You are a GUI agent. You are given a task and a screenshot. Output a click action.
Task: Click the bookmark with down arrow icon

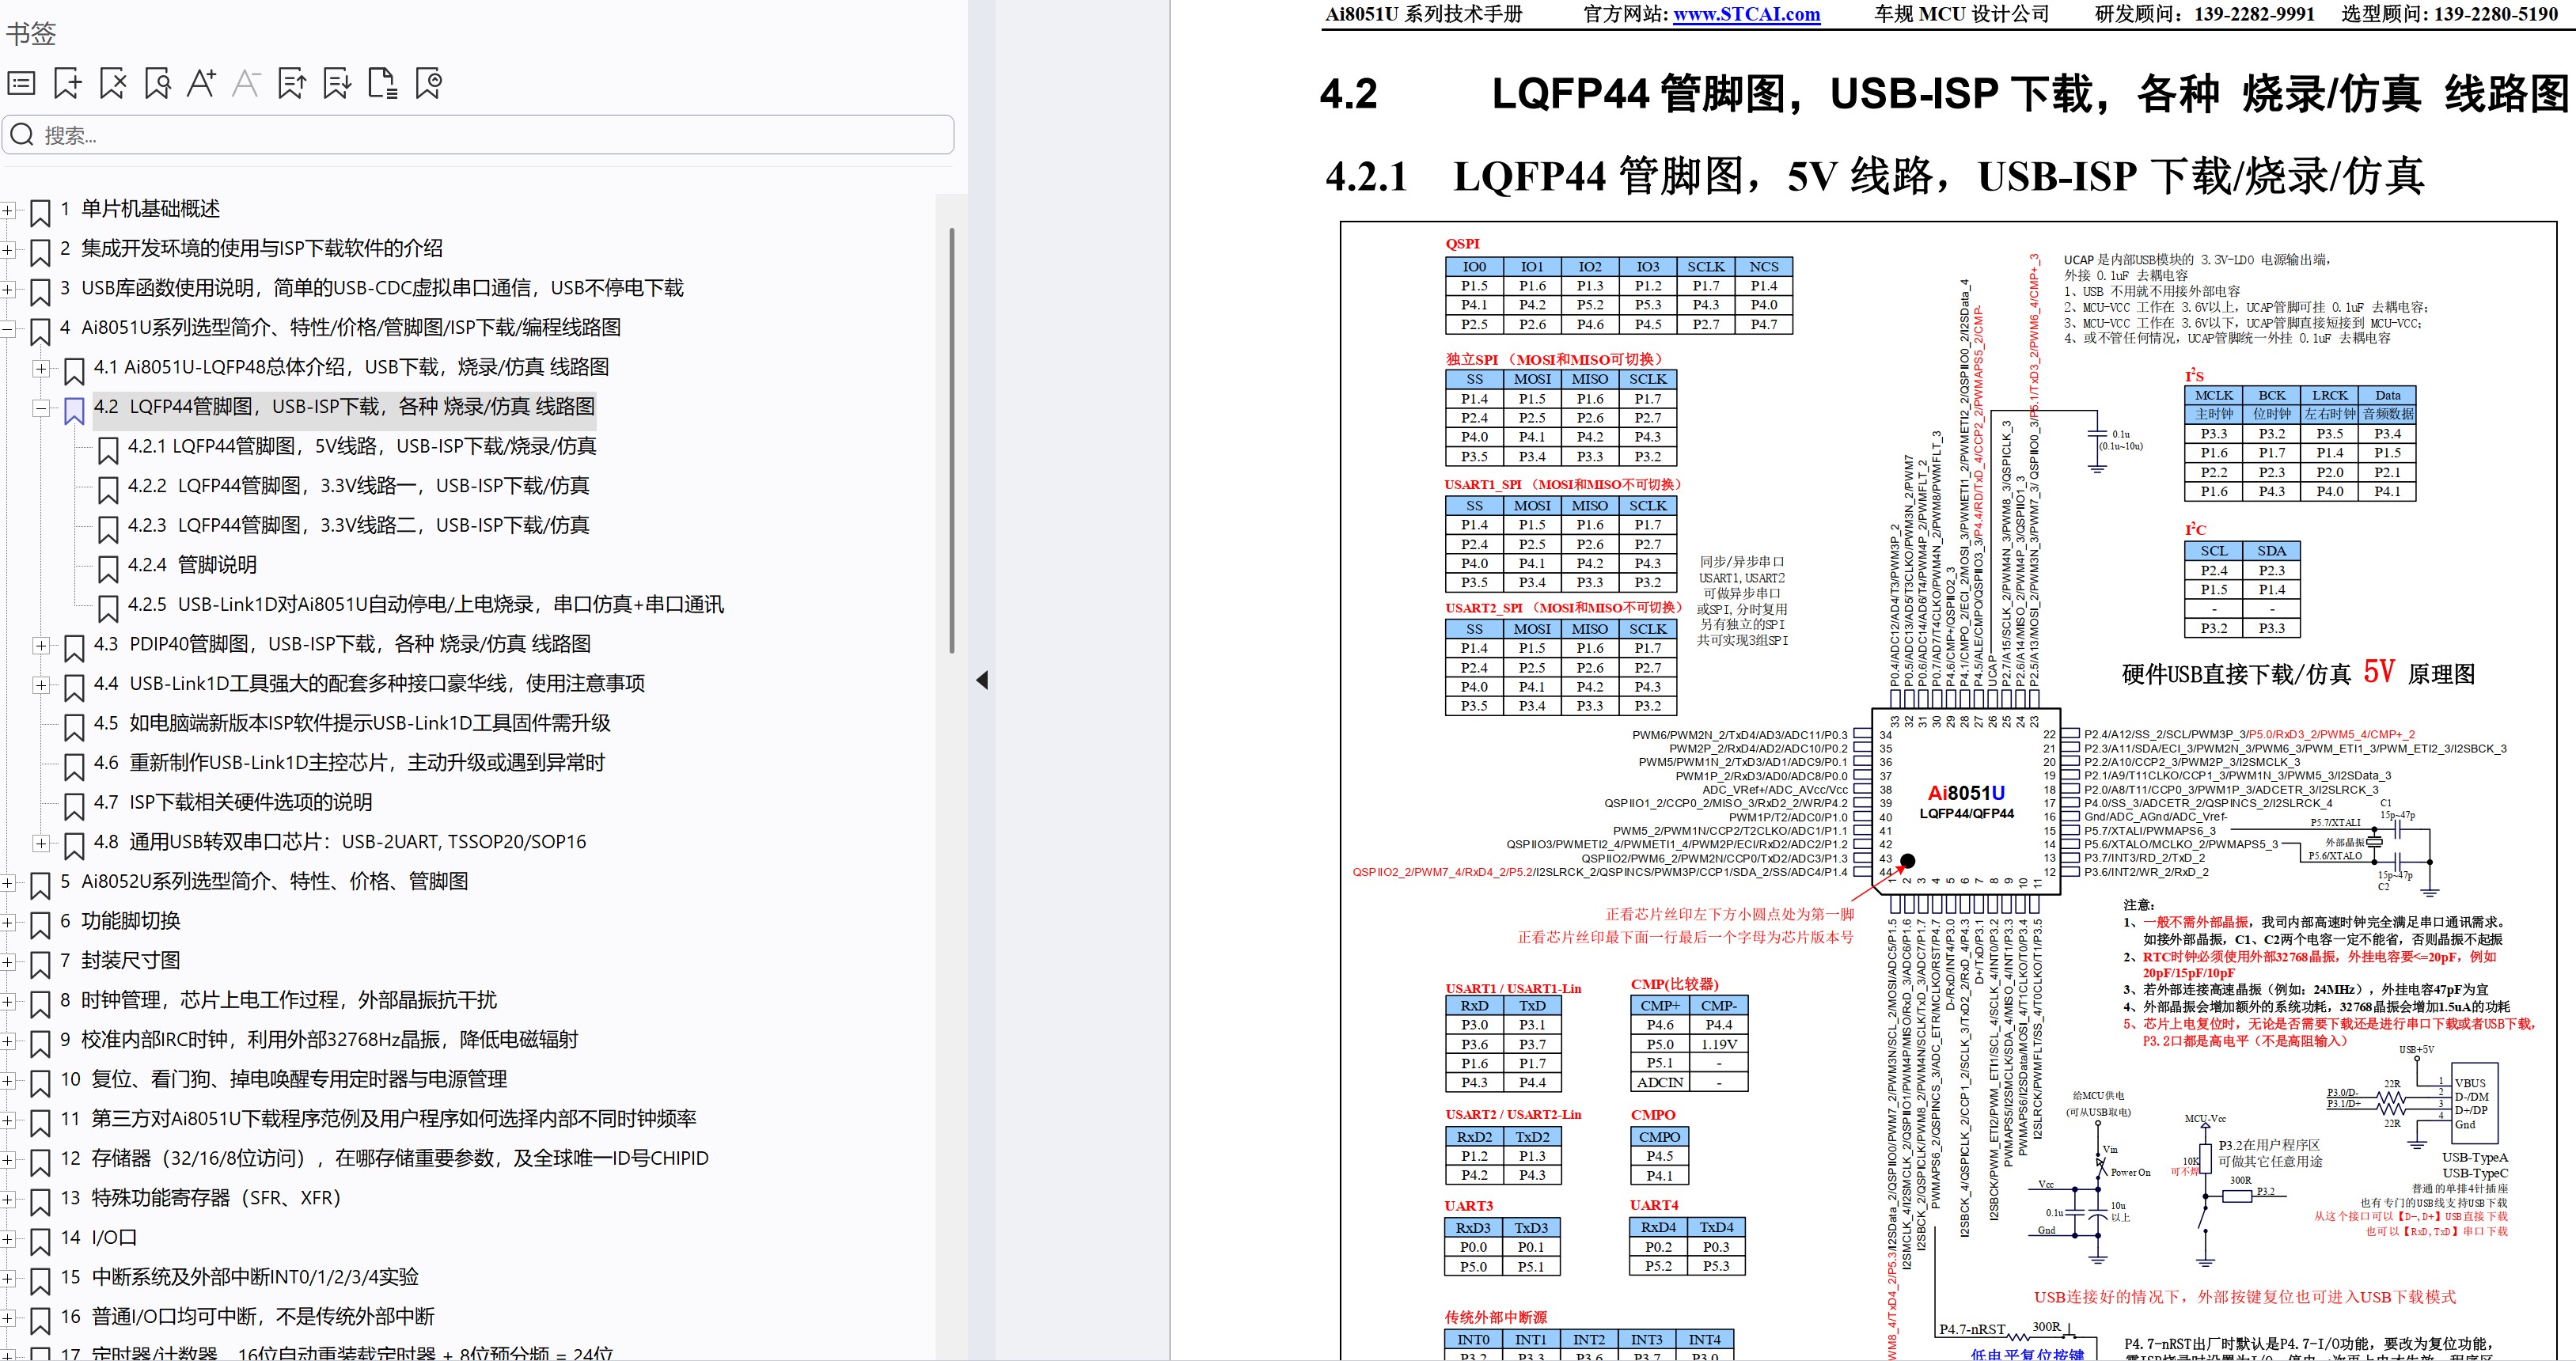click(x=337, y=83)
